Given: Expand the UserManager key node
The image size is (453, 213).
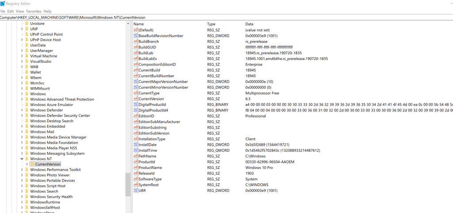Looking at the screenshot, I should pyautogui.click(x=22, y=50).
